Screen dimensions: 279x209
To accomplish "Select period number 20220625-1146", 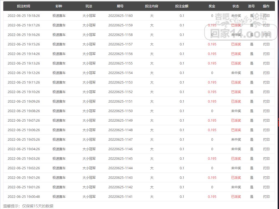I will (120, 149).
